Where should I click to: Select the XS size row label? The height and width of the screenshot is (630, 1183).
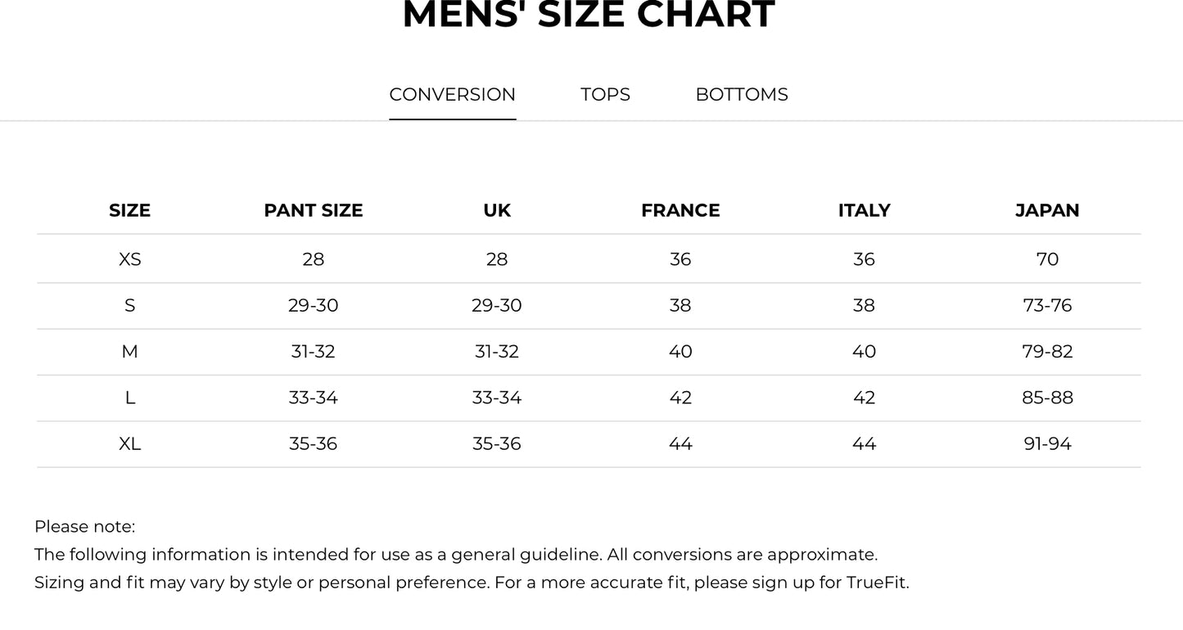click(129, 259)
